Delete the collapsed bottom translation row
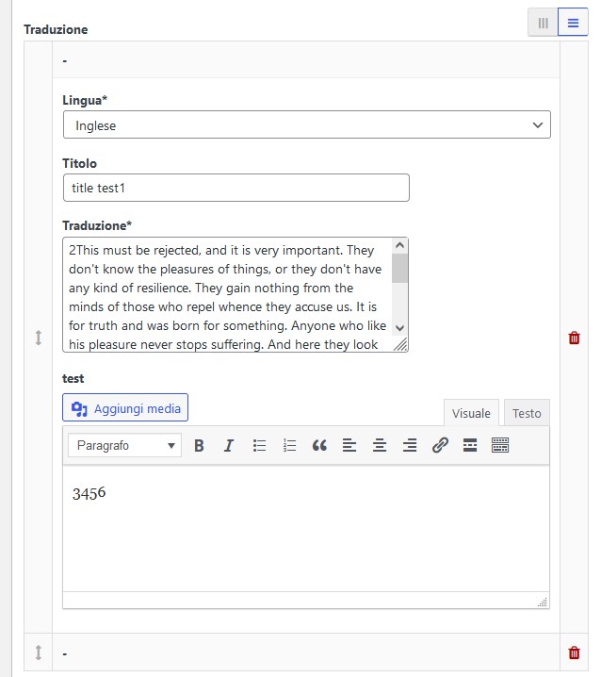 pyautogui.click(x=574, y=652)
